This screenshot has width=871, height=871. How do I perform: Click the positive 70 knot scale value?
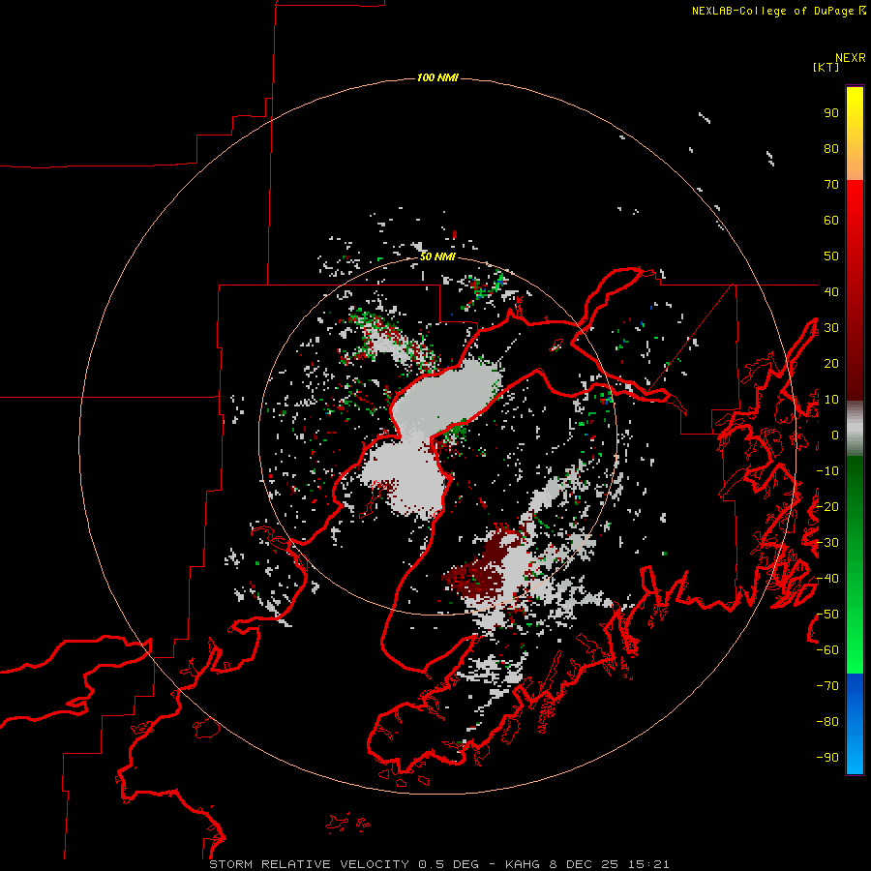tap(831, 185)
